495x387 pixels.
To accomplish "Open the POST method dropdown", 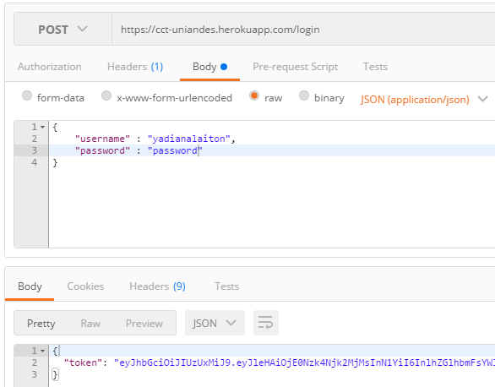I will click(x=63, y=30).
